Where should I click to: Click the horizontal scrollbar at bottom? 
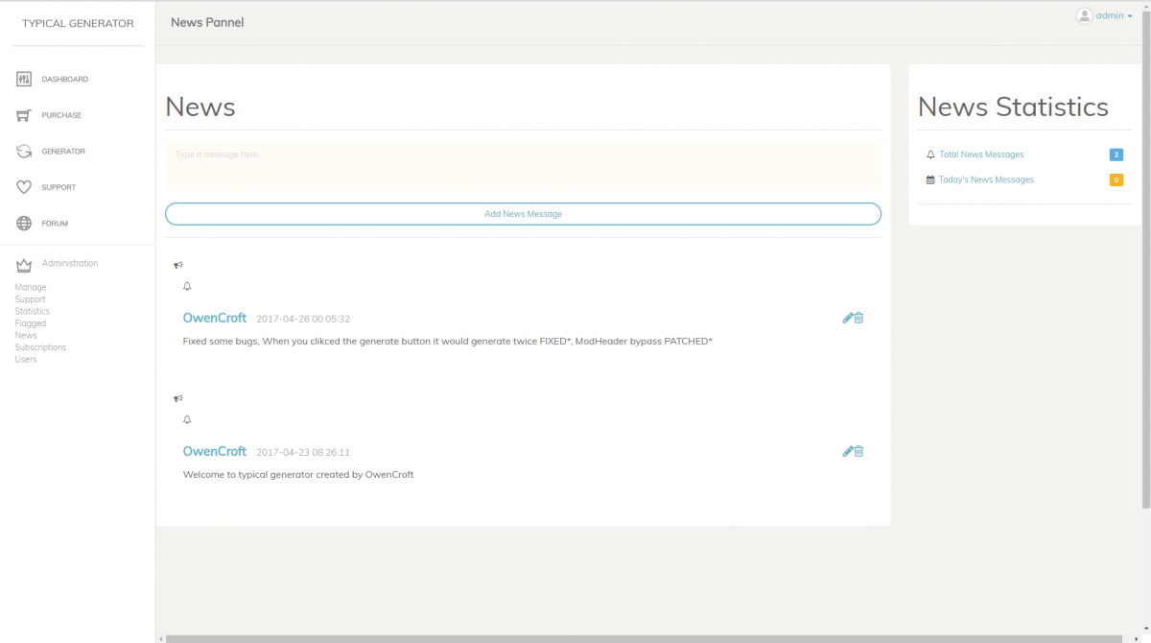tap(643, 638)
